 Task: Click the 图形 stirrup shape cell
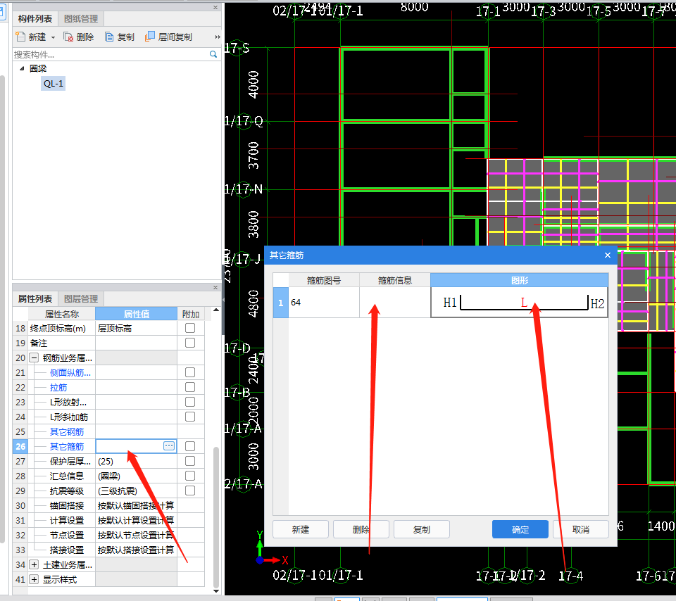tap(520, 303)
